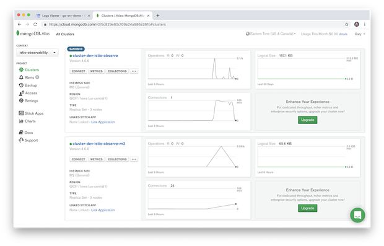This screenshot has width=384, height=246.
Task: Close the Clusters Atlas tab
Action: tap(148, 15)
